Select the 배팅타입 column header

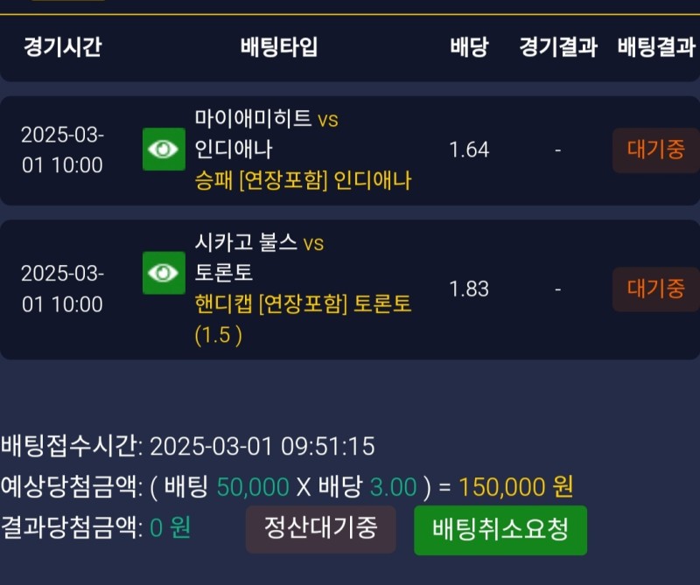[279, 46]
